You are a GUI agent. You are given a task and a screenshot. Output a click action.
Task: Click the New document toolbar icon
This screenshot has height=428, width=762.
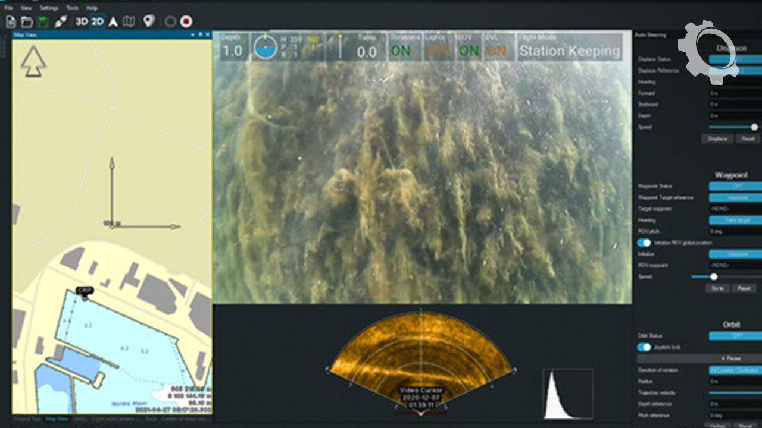pos(11,22)
